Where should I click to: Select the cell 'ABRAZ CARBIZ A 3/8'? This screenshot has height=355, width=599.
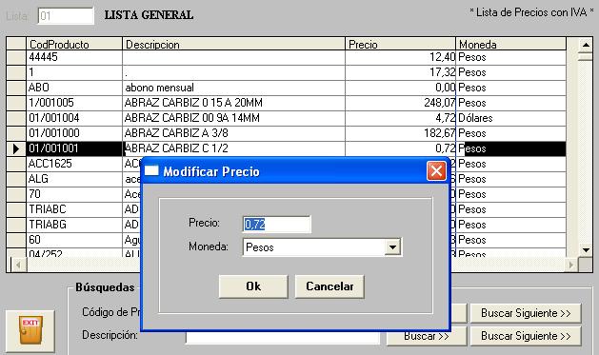(233, 133)
